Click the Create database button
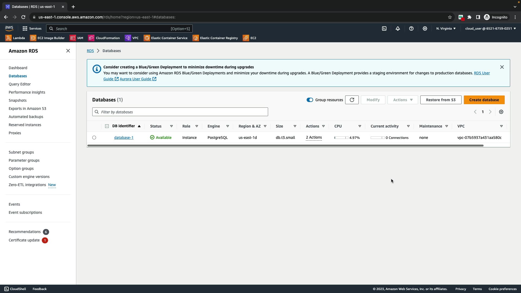This screenshot has height=293, width=521. click(x=484, y=100)
